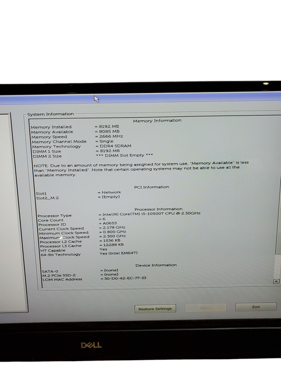Click the Intel Core i5-10500T processor type value
The width and height of the screenshot is (281, 374).
pos(151,214)
